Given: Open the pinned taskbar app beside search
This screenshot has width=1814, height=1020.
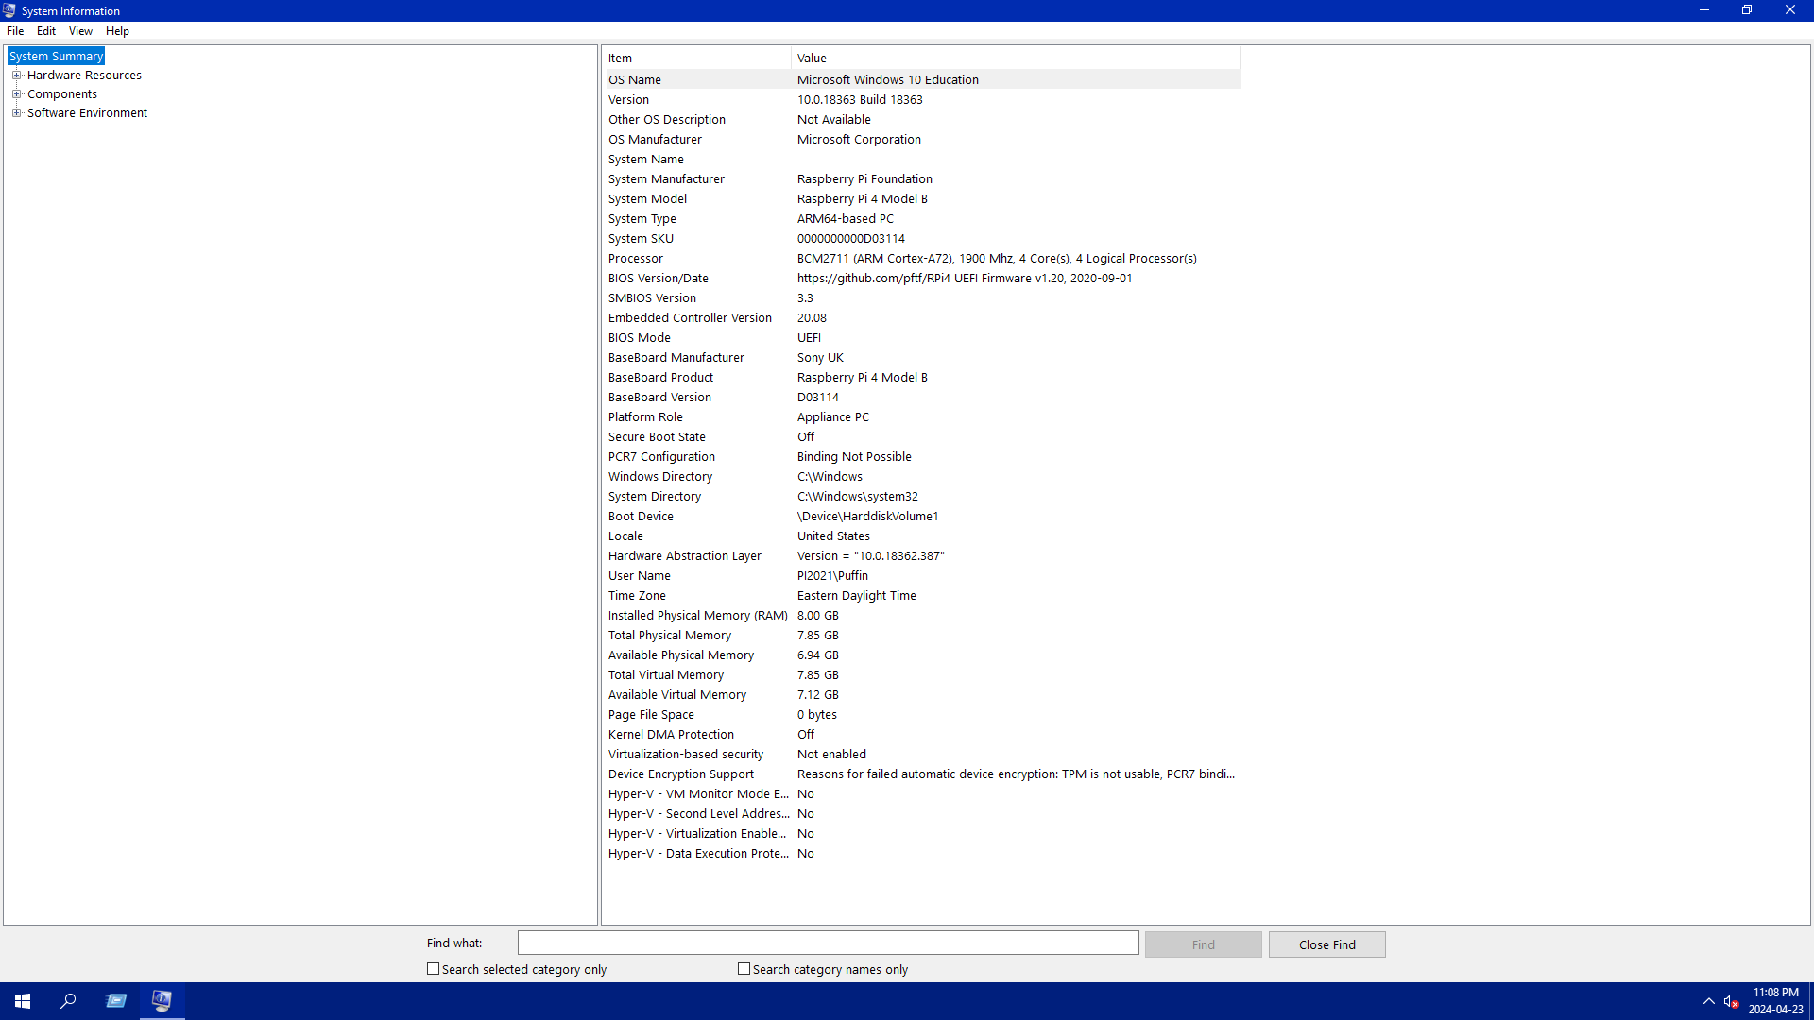Looking at the screenshot, I should [116, 1001].
